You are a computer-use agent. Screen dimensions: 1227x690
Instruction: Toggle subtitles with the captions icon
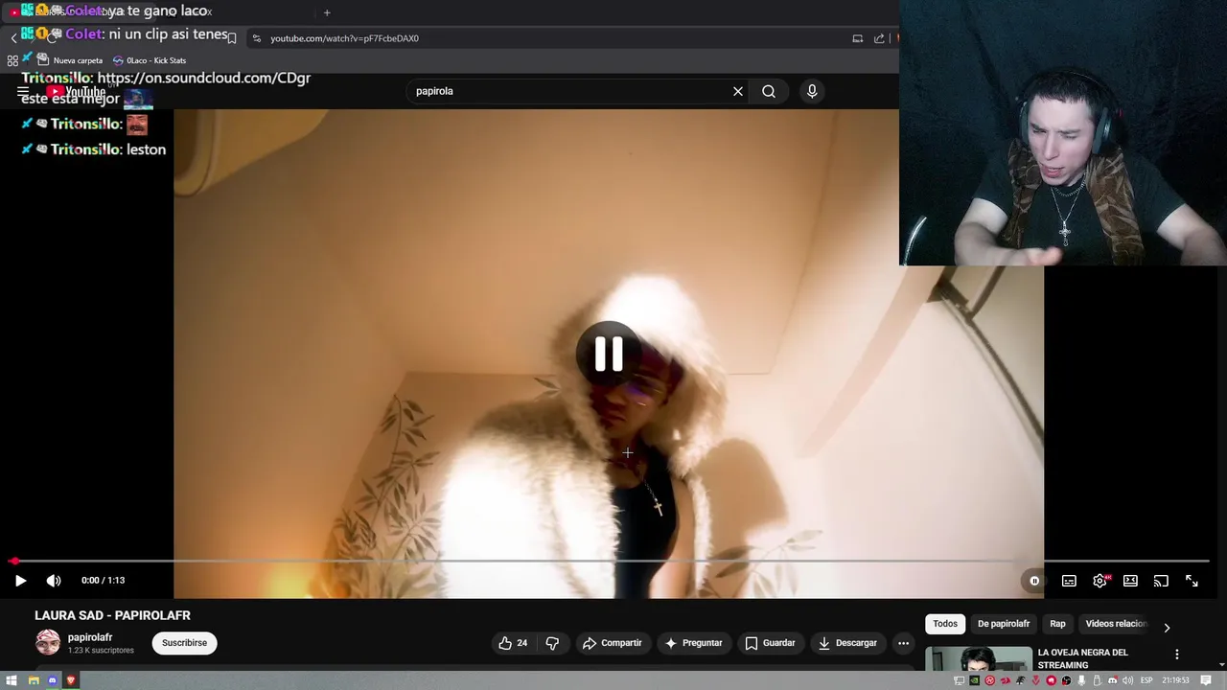(1069, 581)
